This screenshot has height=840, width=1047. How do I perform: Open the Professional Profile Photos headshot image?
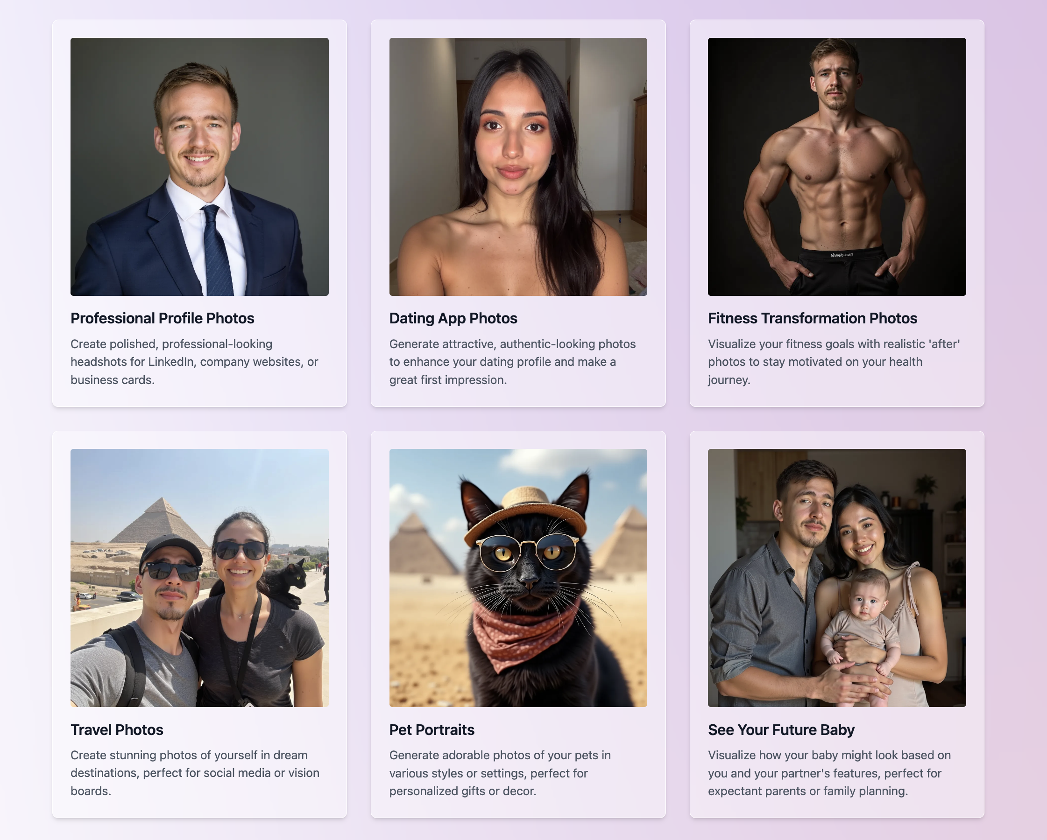click(199, 167)
